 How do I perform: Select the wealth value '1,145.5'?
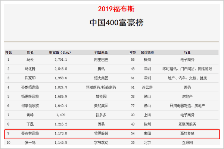(61, 142)
